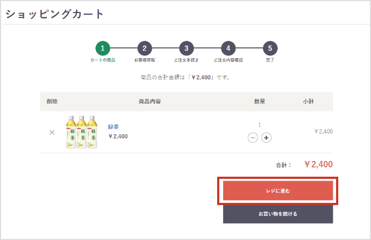Select the 数量 column header
Screen dimensions: 371x240
260,101
